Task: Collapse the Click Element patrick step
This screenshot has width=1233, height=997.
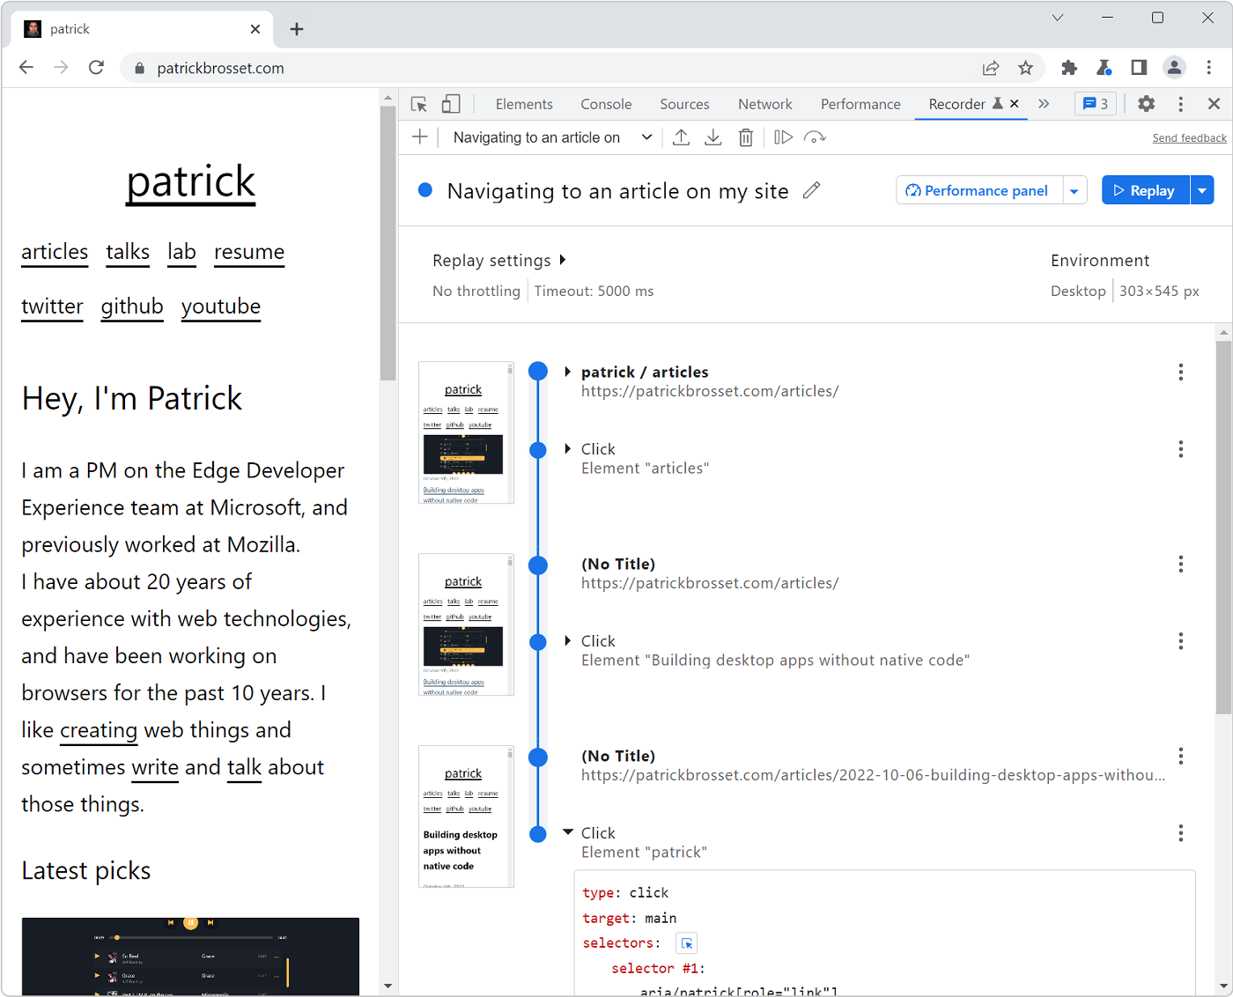Action: click(568, 831)
